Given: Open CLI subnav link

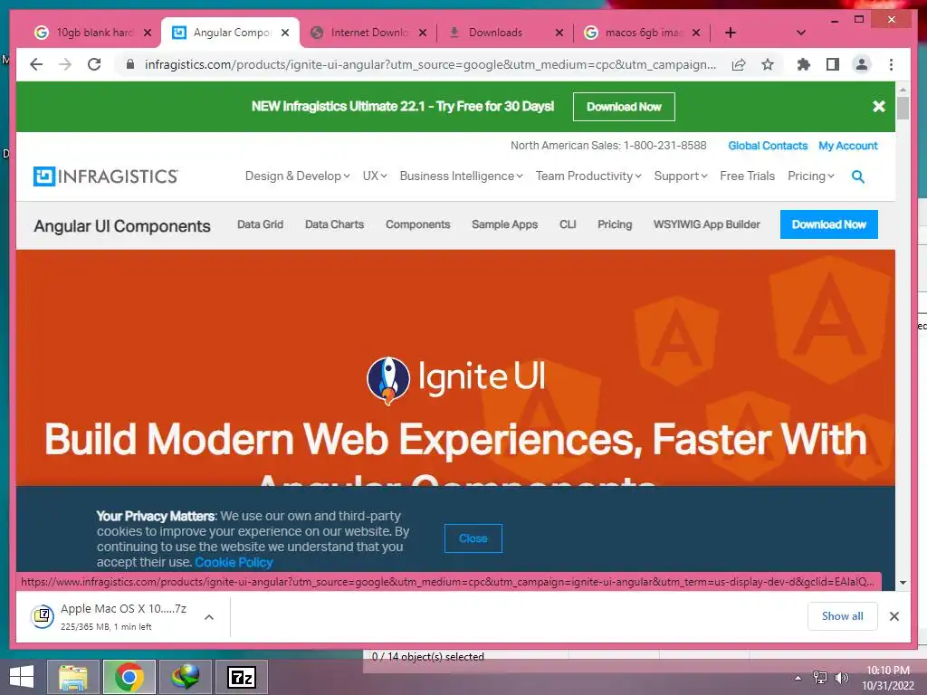Looking at the screenshot, I should (568, 224).
